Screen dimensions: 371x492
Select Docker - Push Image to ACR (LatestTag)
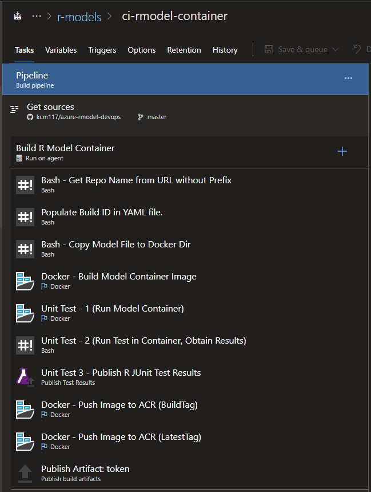(x=189, y=441)
